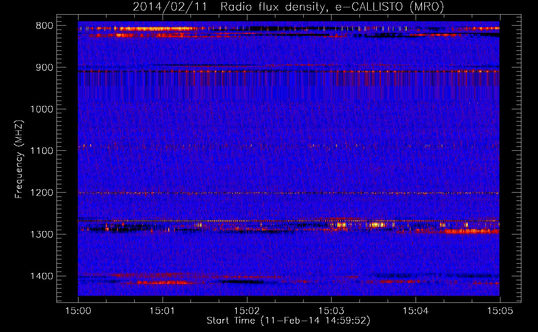The height and width of the screenshot is (332, 538).
Task: Click the 1100 frequency tick label
Action: tap(42, 151)
